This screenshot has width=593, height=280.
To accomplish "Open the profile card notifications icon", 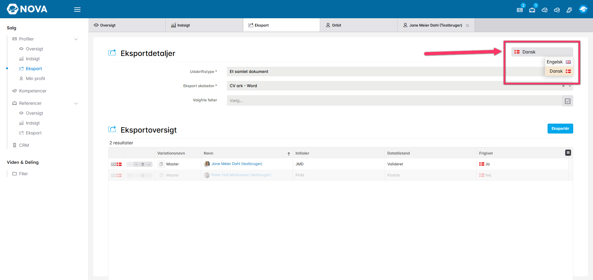I will point(520,10).
